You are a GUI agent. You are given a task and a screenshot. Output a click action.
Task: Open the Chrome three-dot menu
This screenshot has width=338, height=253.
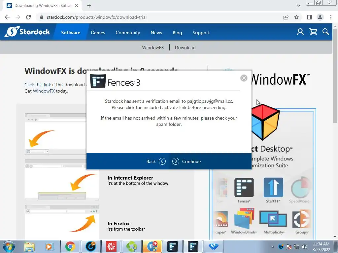pyautogui.click(x=331, y=17)
